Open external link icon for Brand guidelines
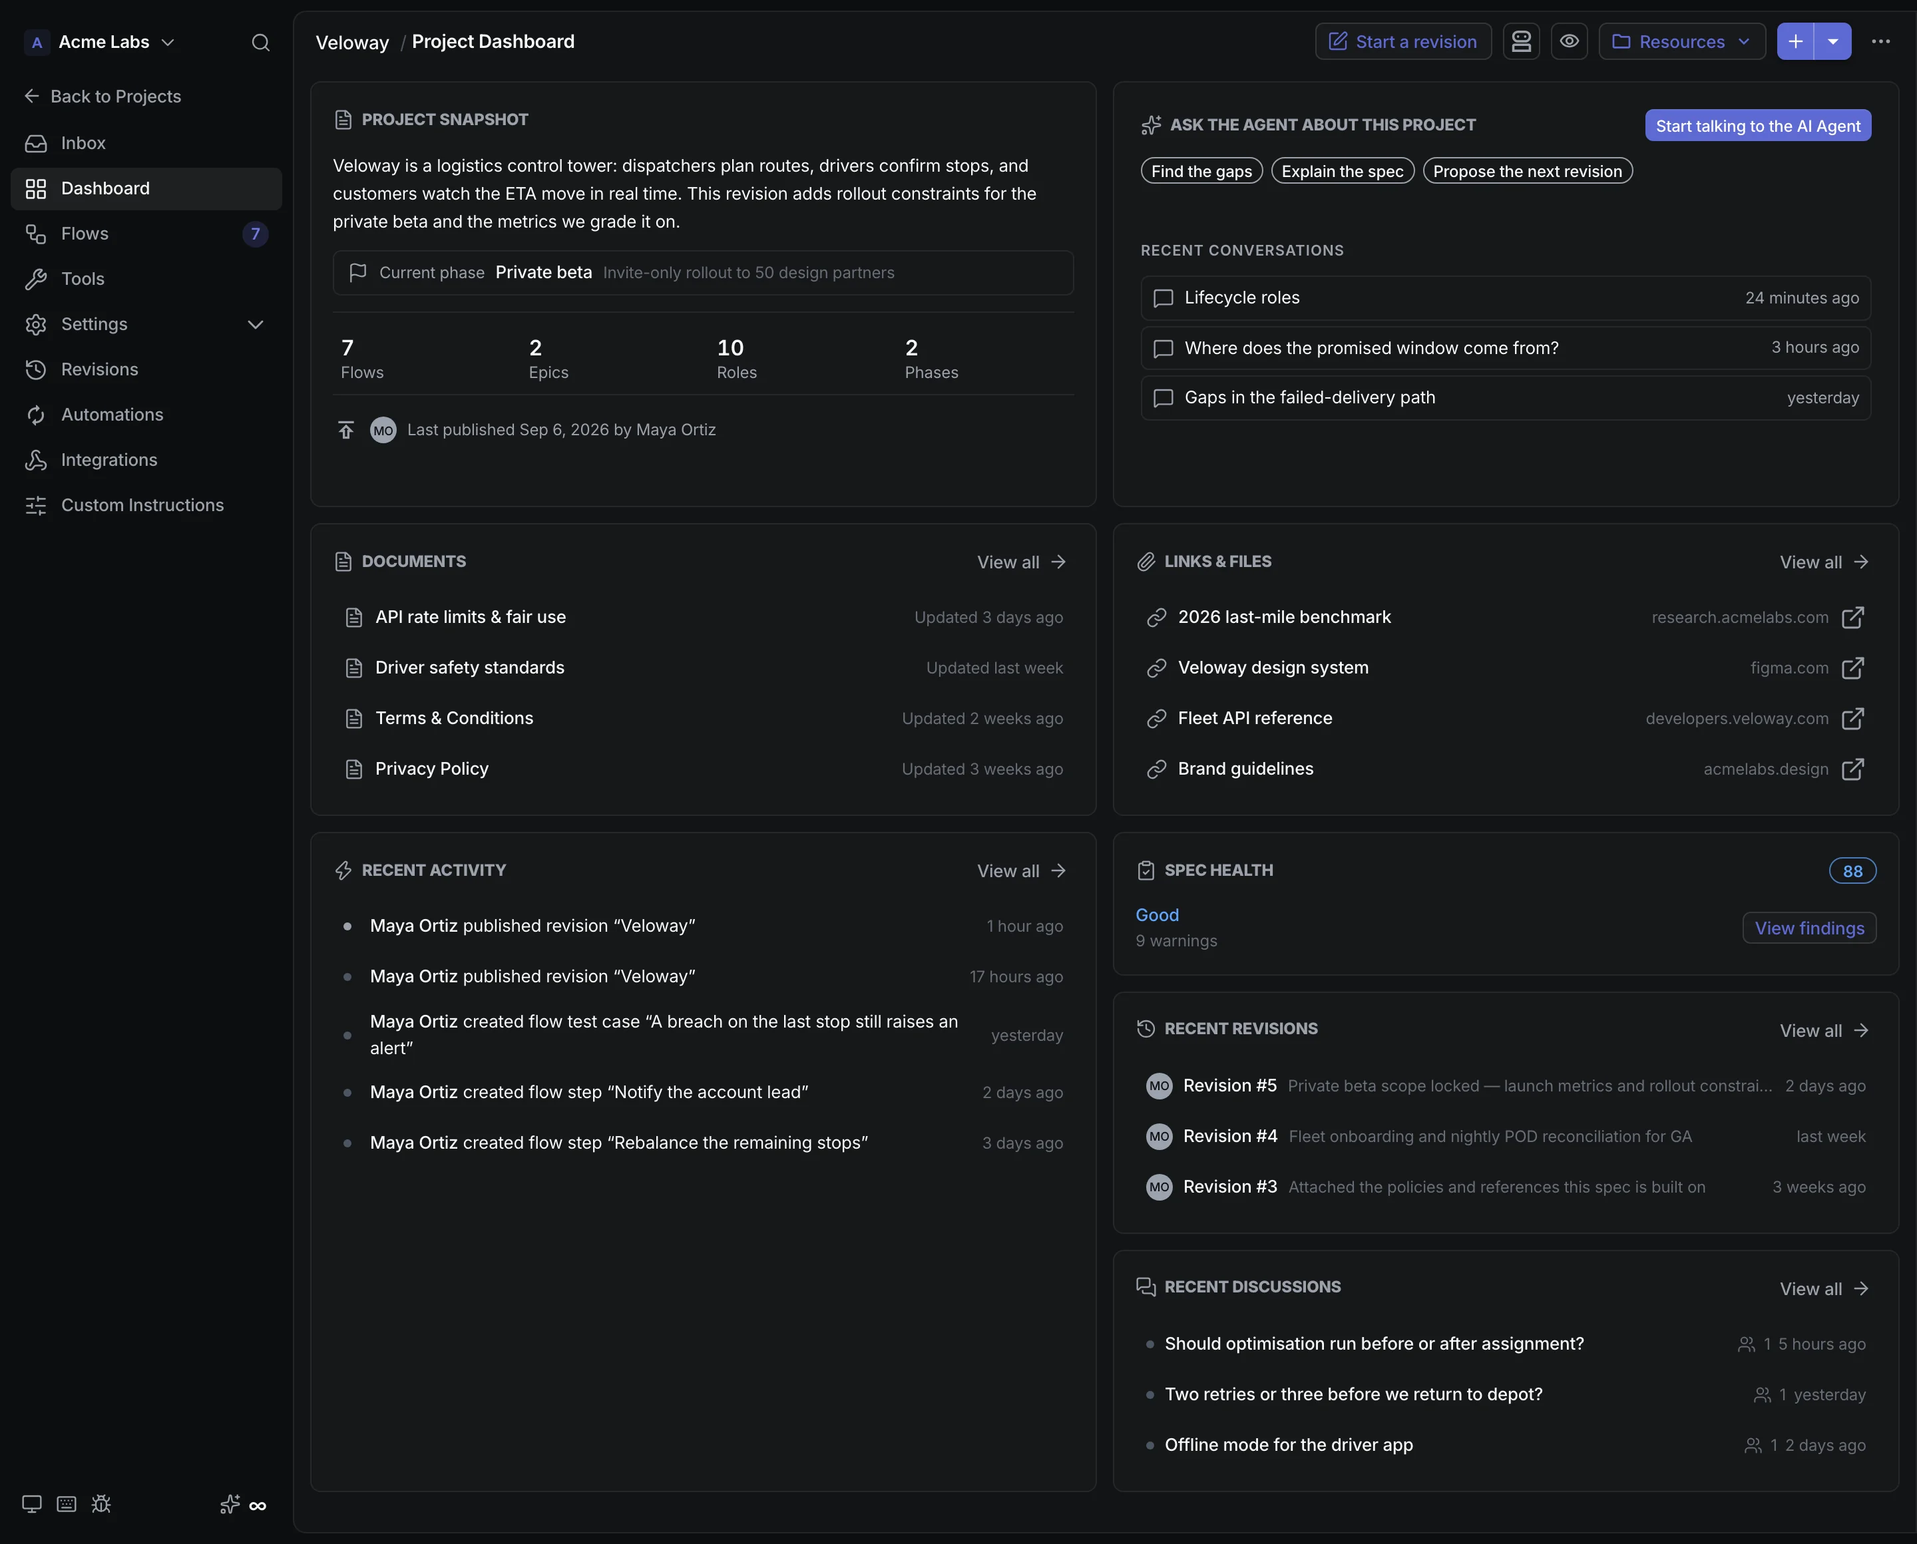1917x1544 pixels. click(1852, 769)
